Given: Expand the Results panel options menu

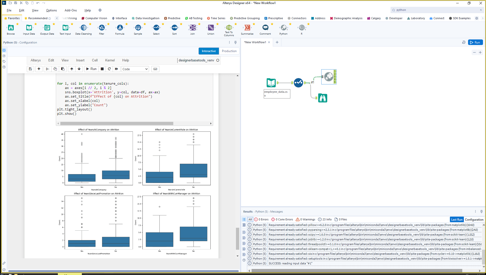Looking at the screenshot, I should (x=475, y=212).
